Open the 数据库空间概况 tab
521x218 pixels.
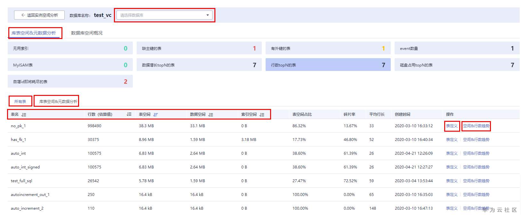click(x=87, y=33)
